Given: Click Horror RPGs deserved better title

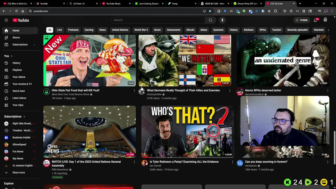Looking at the screenshot, I should [263, 90].
